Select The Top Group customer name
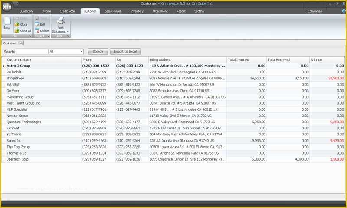Image resolution: width=347 pixels, height=208 pixels. point(18,147)
